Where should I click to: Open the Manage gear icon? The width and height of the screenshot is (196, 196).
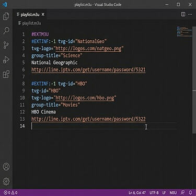tap(6, 181)
